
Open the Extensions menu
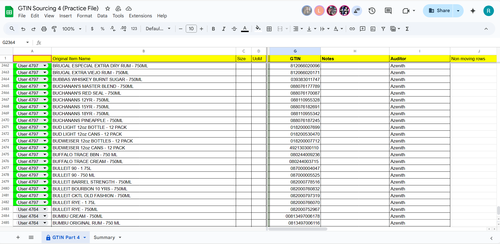coord(140,16)
